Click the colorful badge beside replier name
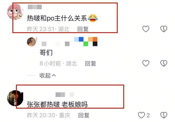The image size is (175, 122). point(86,42)
